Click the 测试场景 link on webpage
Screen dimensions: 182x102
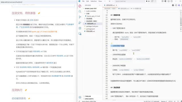(67, 76)
